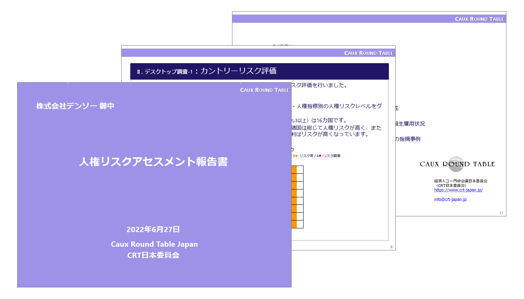Click page number 6 on the middle slide
Screen dimensions: 524x299
pos(392,247)
